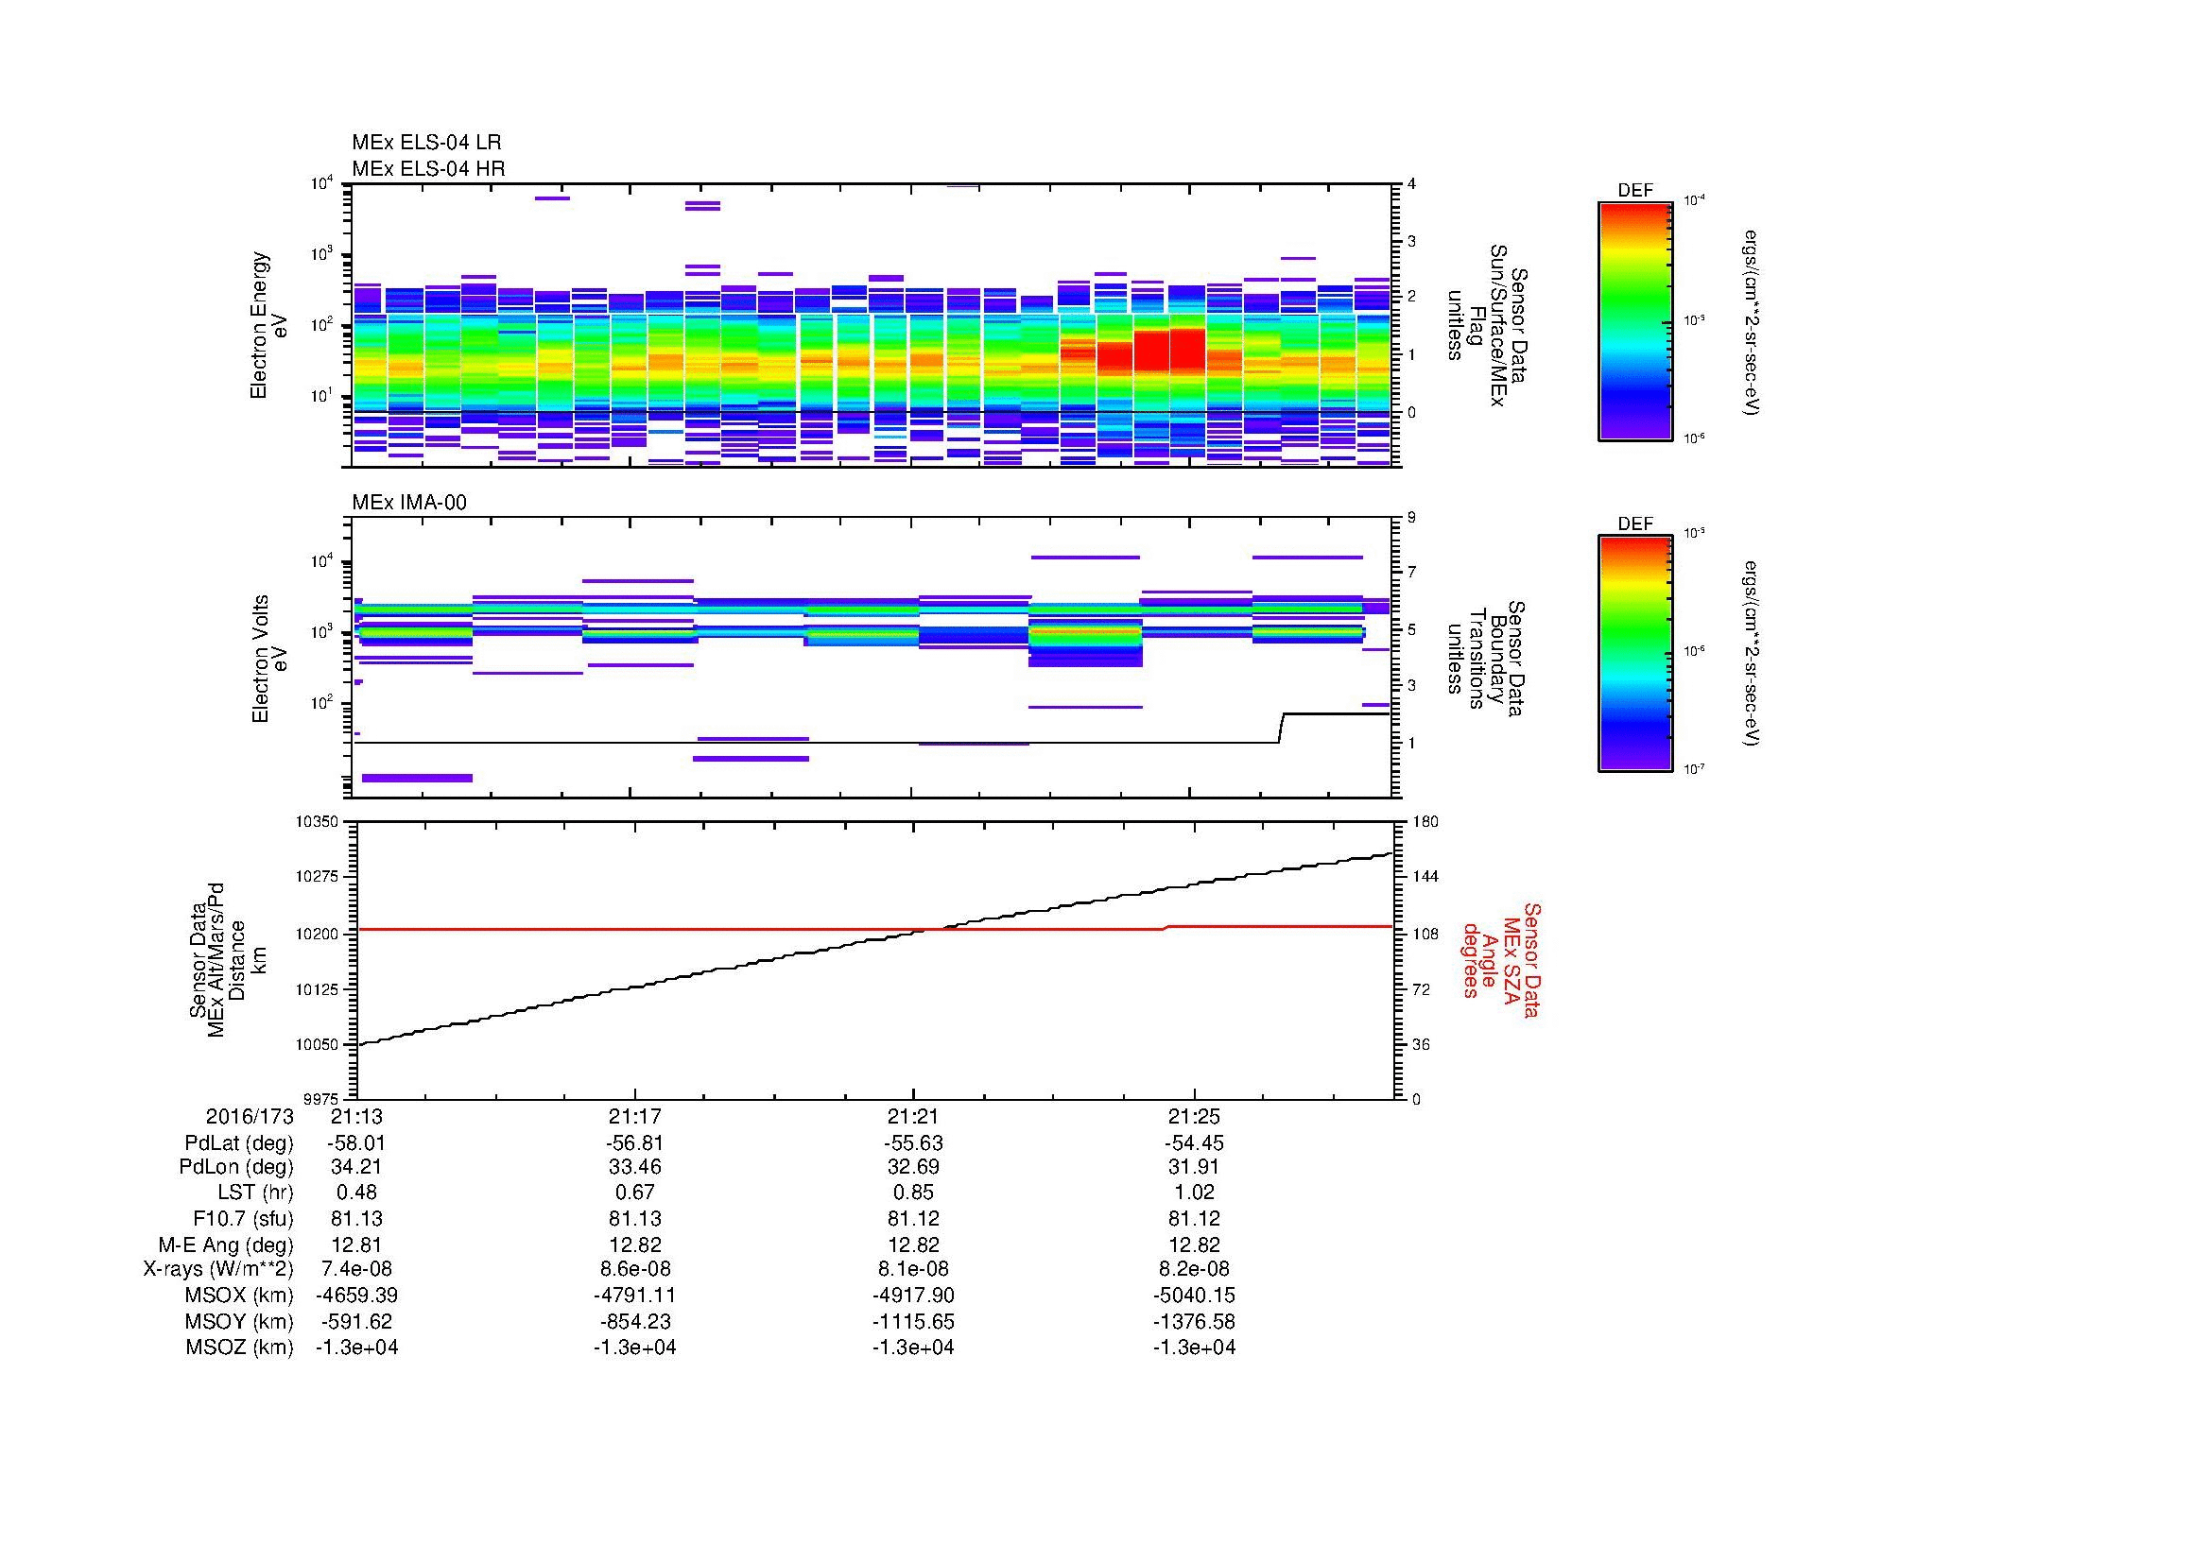The height and width of the screenshot is (1562, 2211).
Task: Click the red high-flux region in ELS spectrogram
Action: (1151, 352)
